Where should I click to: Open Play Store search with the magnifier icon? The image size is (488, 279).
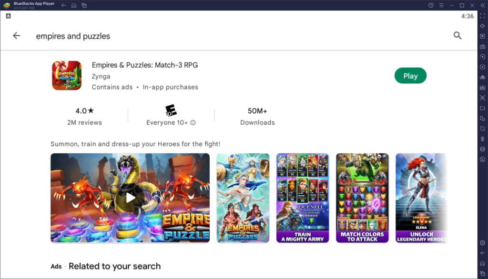[457, 35]
